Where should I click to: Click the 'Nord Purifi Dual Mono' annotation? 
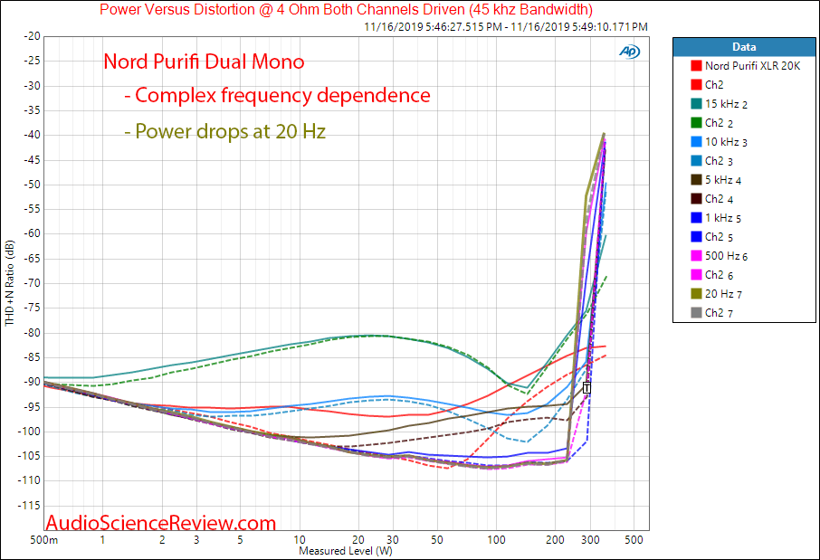(204, 62)
